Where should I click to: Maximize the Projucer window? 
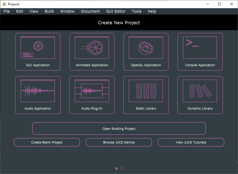pyautogui.click(x=220, y=4)
